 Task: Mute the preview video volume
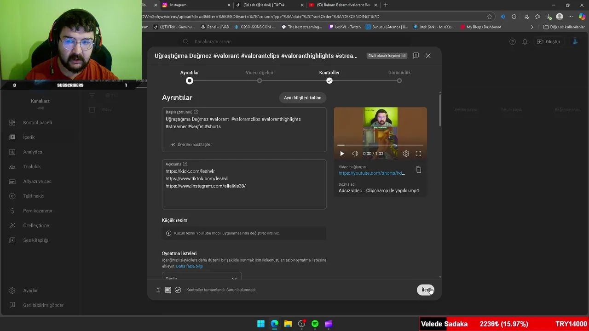click(x=355, y=154)
